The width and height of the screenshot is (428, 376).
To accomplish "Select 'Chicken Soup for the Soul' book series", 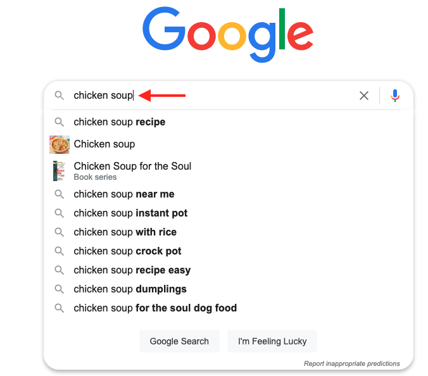I will point(132,166).
